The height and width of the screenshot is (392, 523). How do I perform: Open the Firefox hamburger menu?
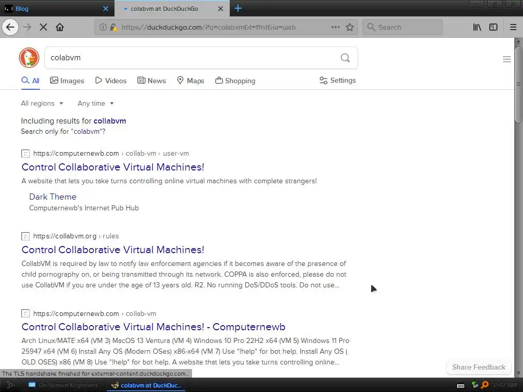point(513,27)
